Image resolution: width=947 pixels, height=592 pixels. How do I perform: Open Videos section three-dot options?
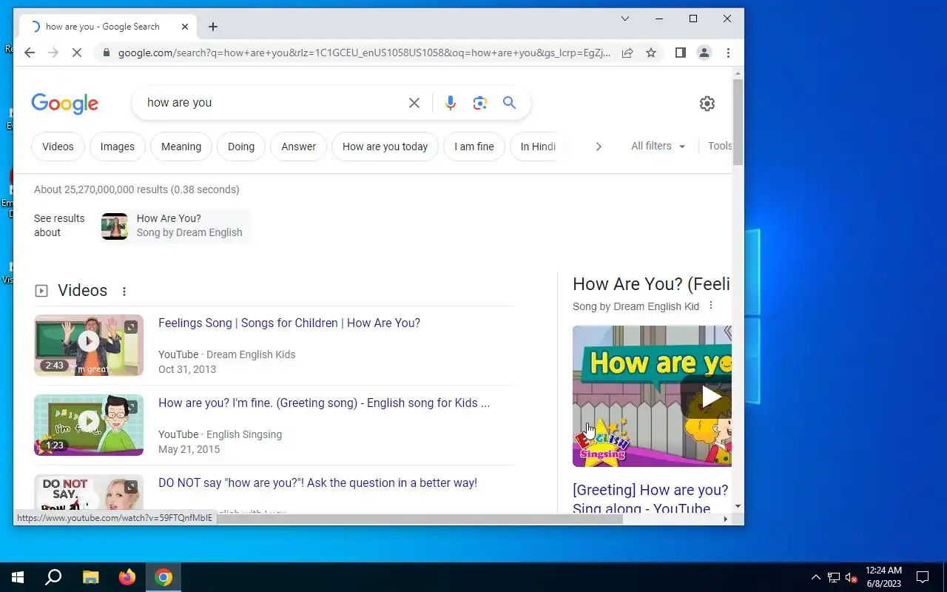(124, 292)
